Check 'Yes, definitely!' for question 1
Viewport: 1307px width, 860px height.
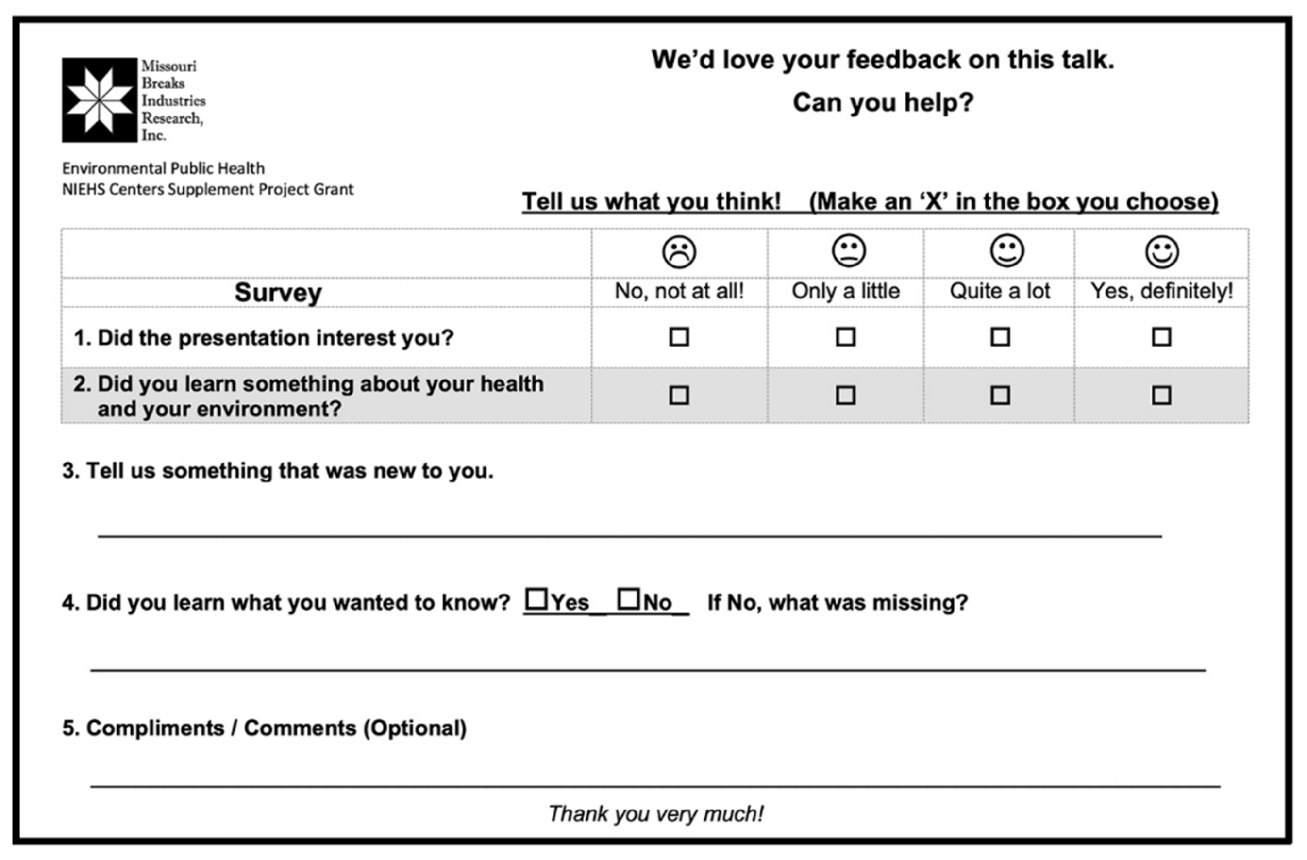[1161, 337]
